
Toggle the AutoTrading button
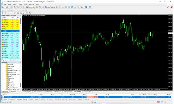50,7
